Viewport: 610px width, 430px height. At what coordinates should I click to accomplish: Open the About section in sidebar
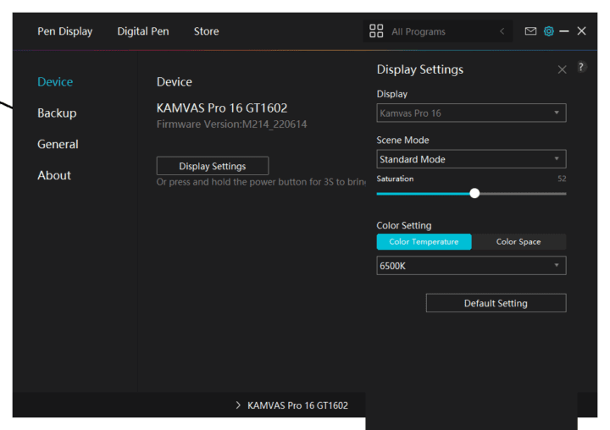(54, 175)
